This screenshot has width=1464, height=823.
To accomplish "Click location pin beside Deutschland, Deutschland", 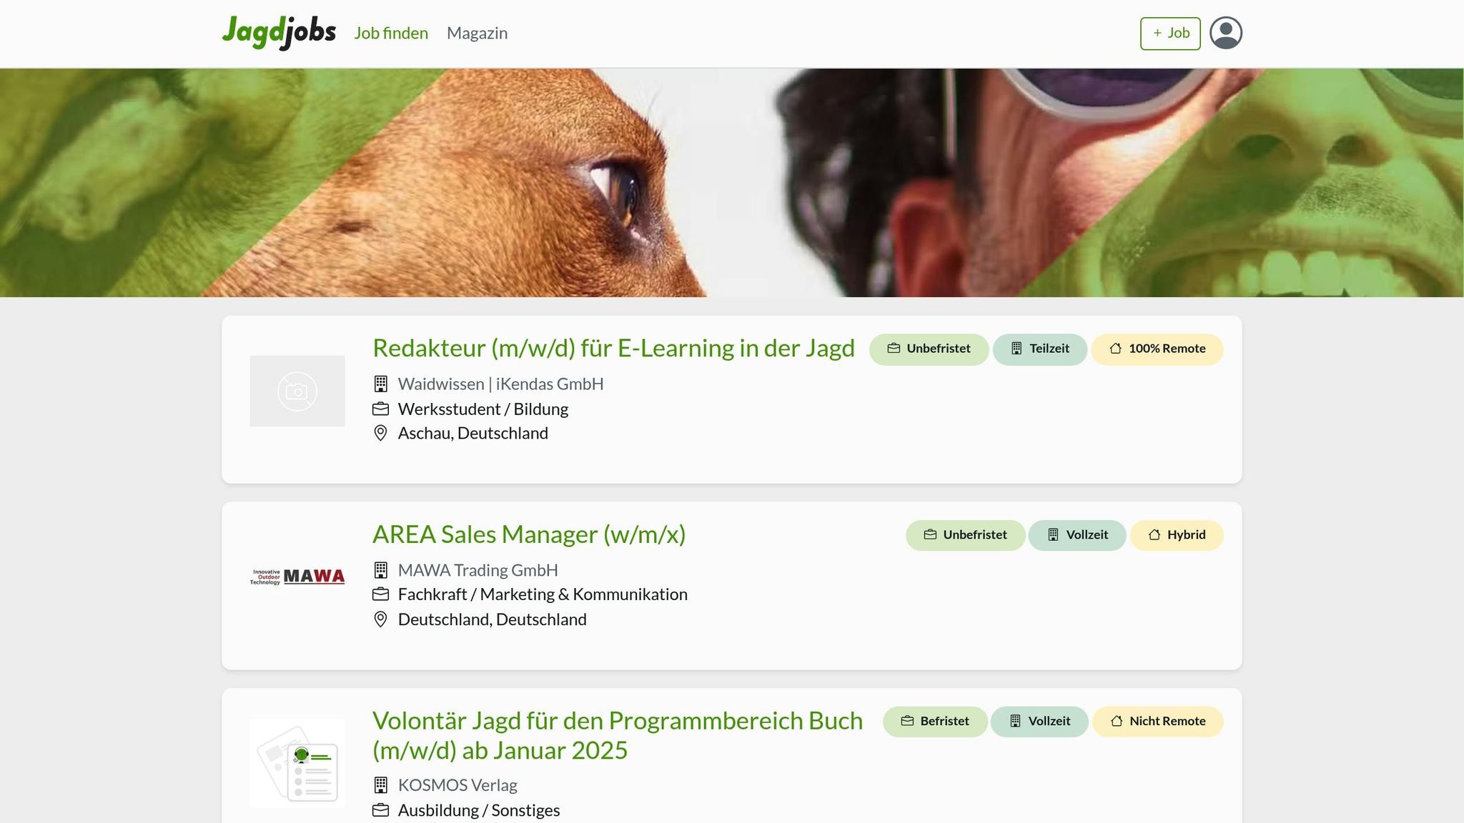I will click(380, 619).
